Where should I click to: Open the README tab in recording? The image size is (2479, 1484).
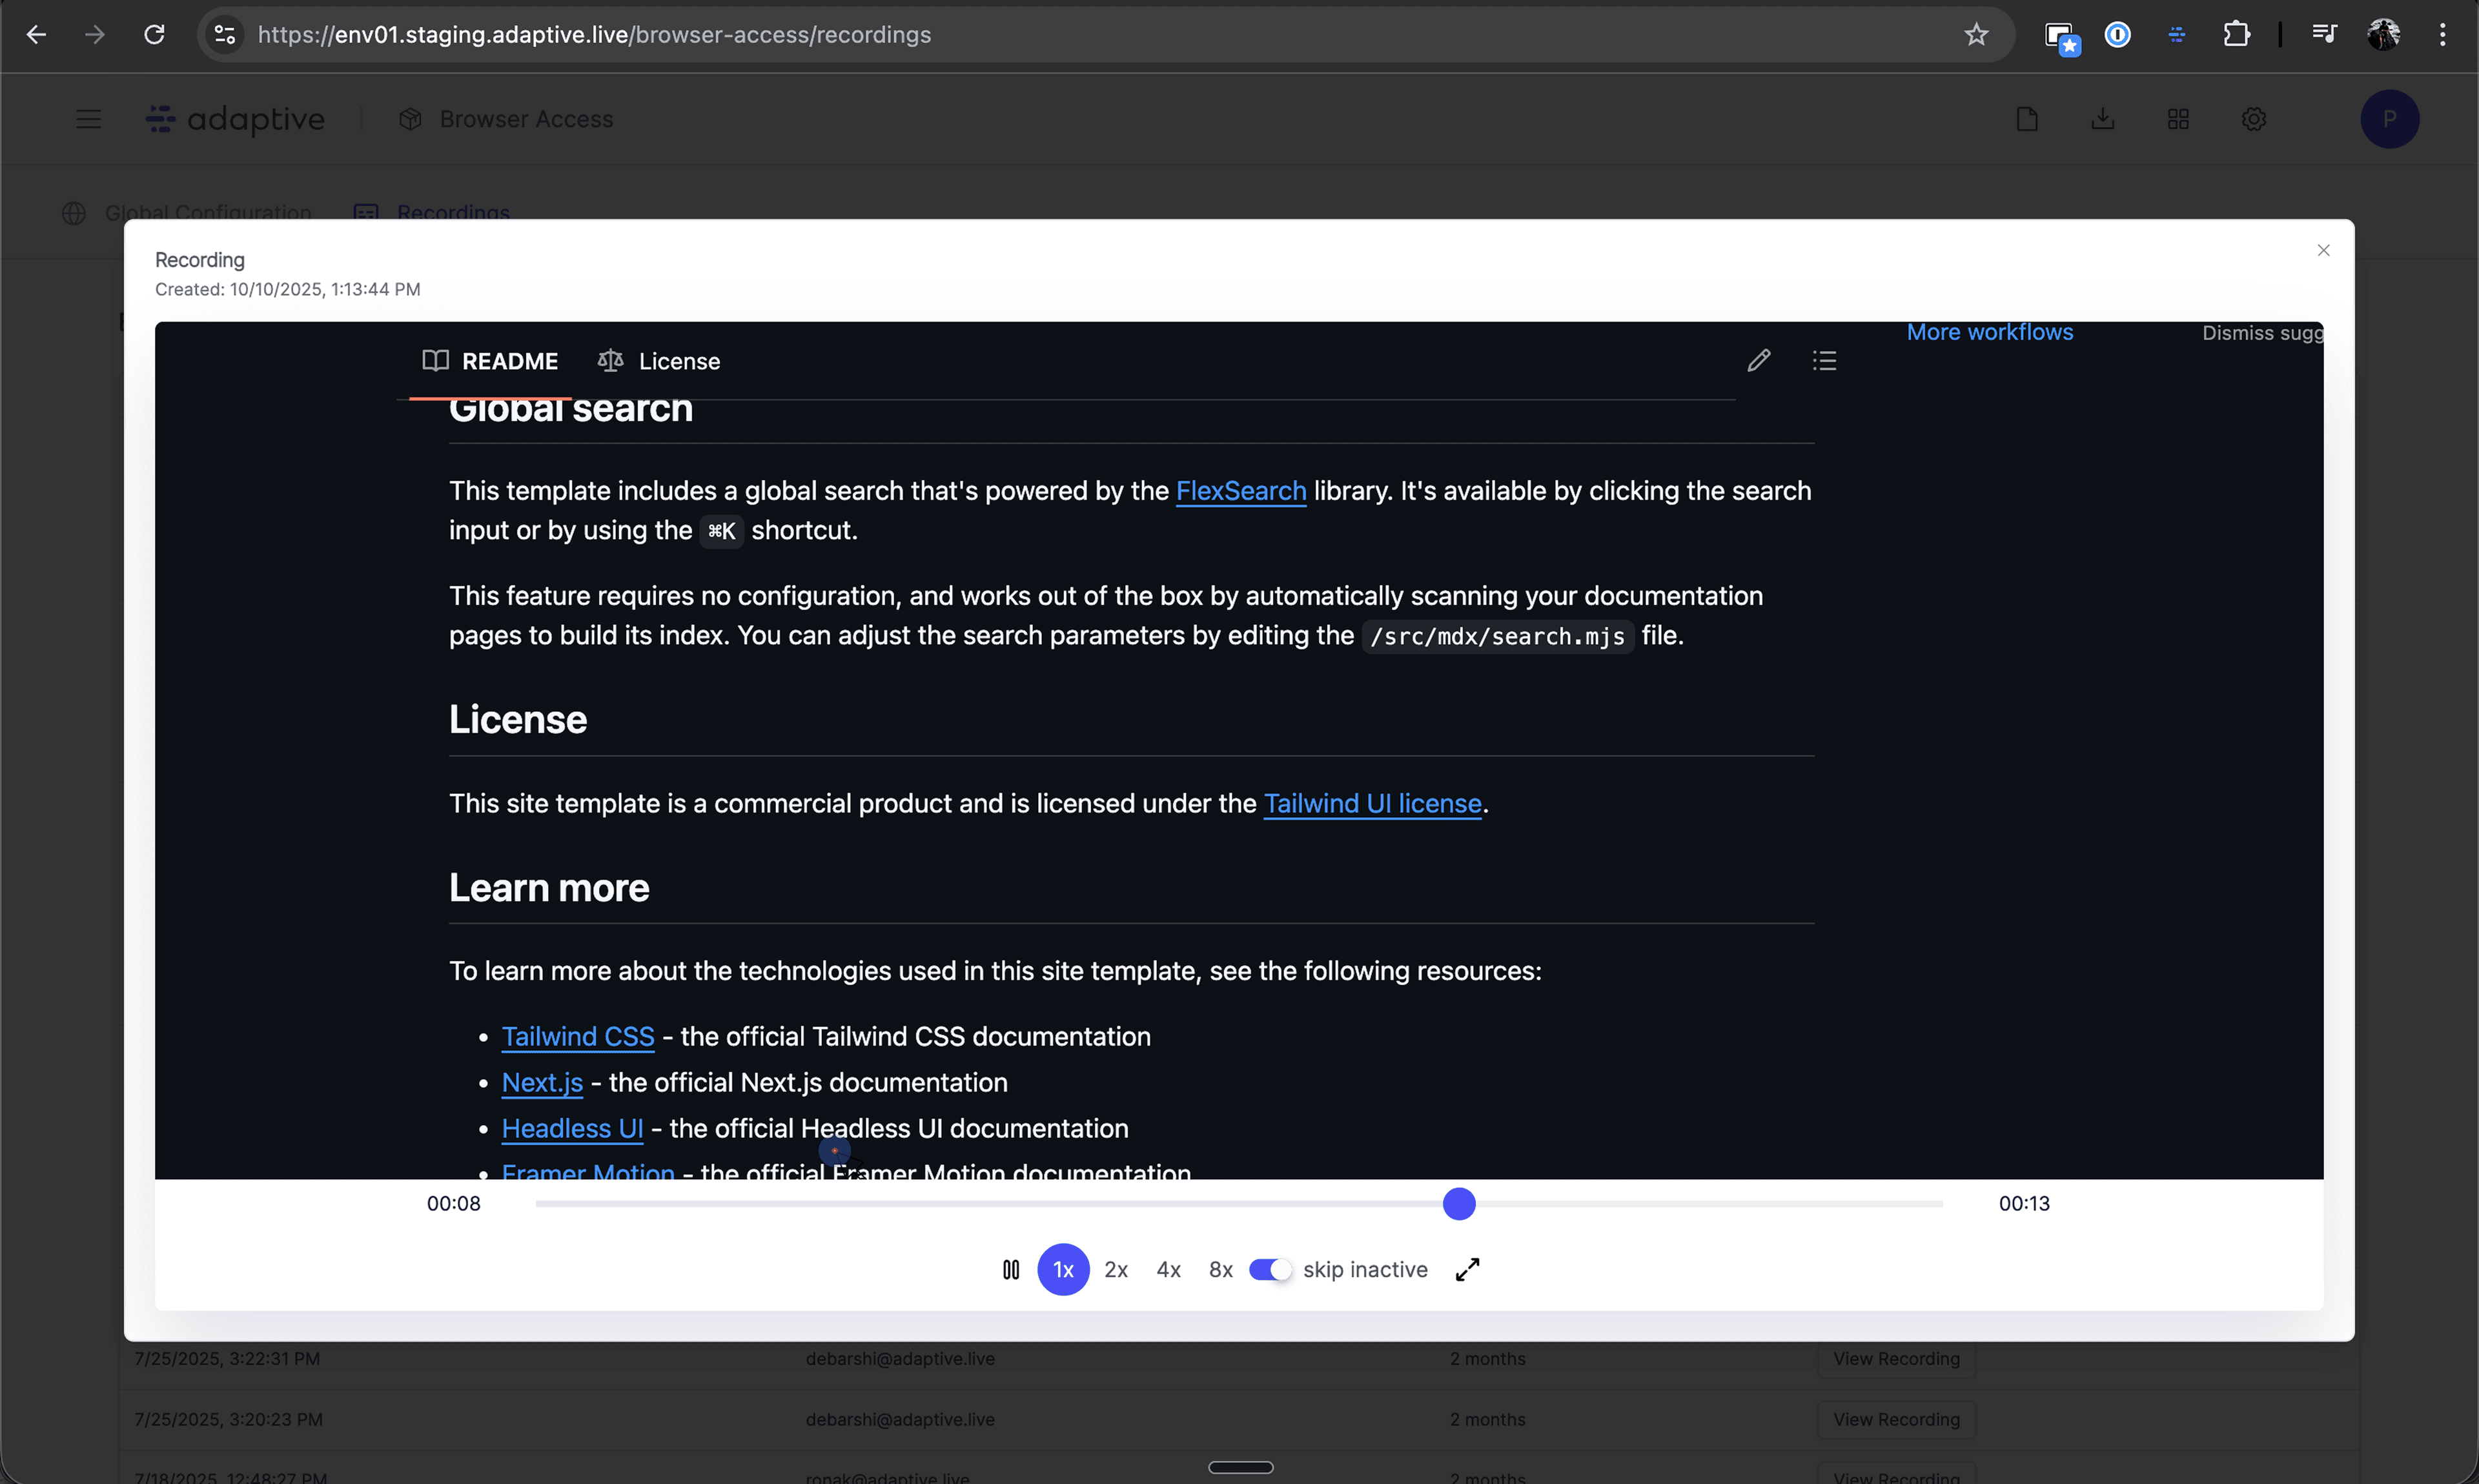coord(490,361)
